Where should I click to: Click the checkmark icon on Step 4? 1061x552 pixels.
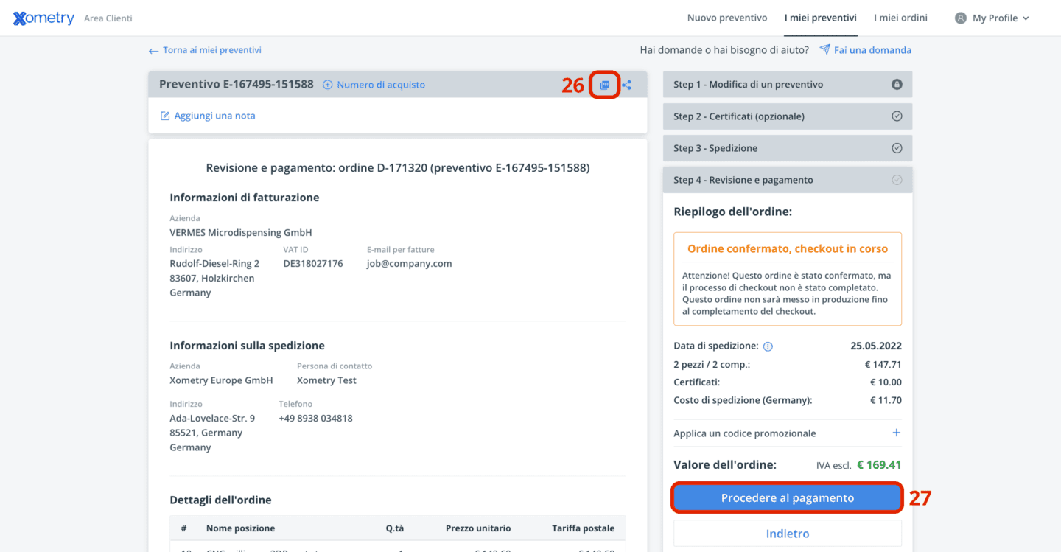pos(897,180)
